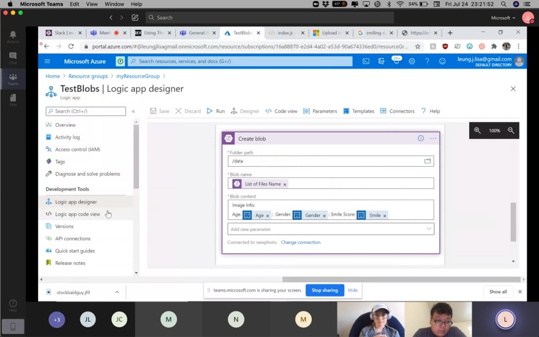Reload the browser page

point(71,46)
